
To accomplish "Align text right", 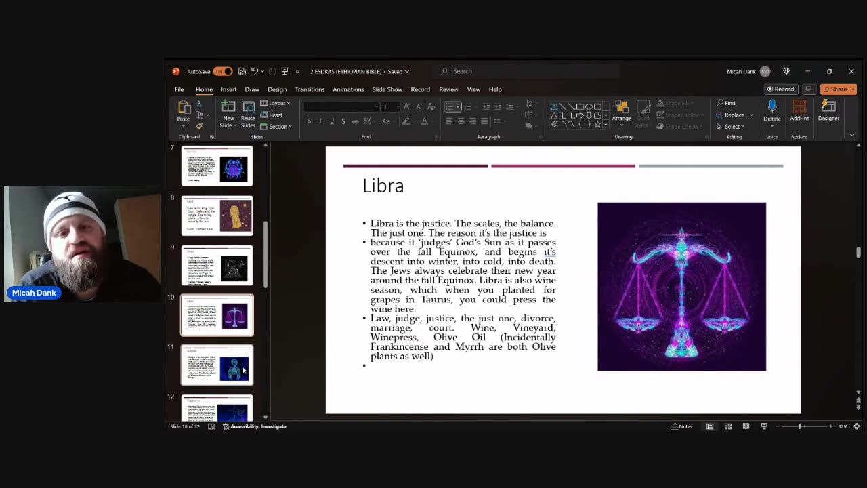I will pyautogui.click(x=473, y=121).
